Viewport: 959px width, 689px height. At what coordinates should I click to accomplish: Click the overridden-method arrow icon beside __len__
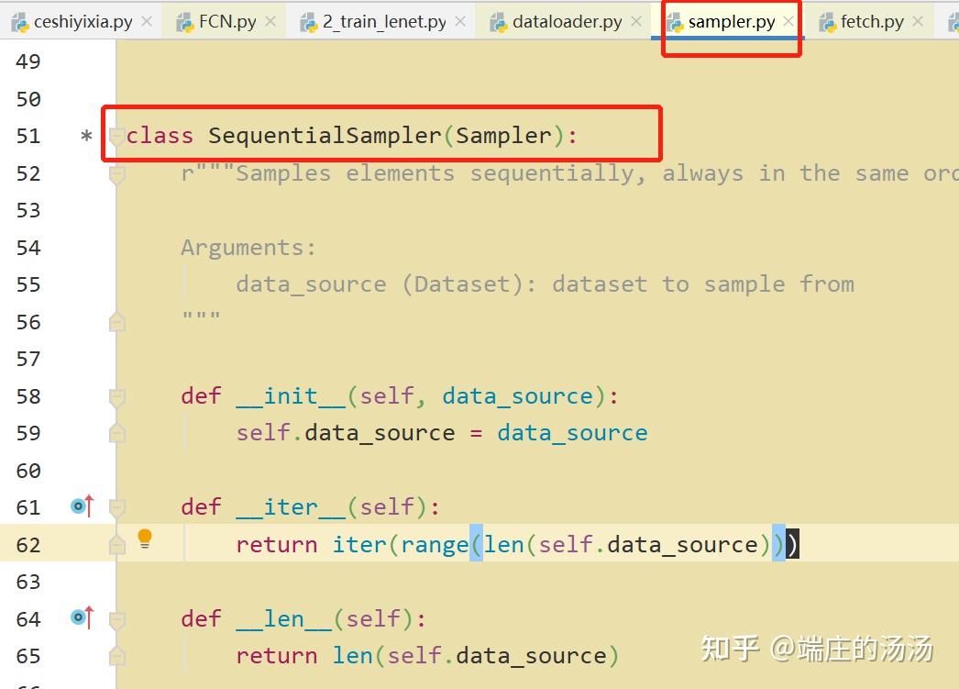tap(81, 617)
